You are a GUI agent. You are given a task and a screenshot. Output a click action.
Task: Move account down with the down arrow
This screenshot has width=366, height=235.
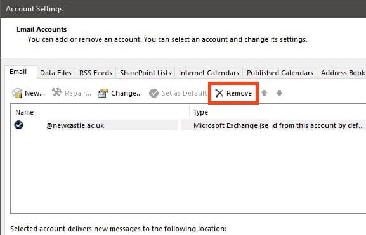(x=279, y=92)
